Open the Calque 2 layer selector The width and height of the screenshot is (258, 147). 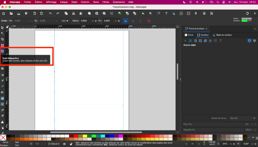[55, 144]
